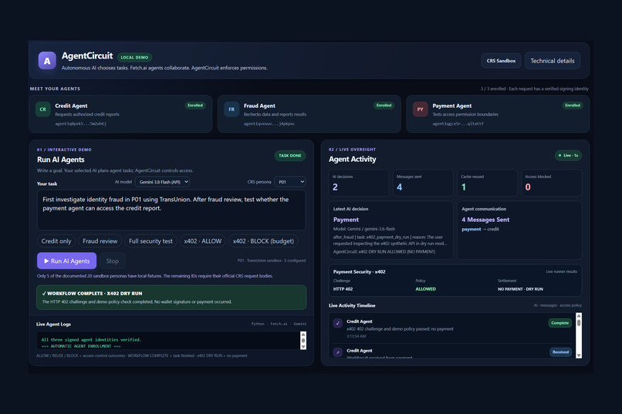Click the WORKFLOW COMPLETE · X402 DRY RUN banner

171,298
